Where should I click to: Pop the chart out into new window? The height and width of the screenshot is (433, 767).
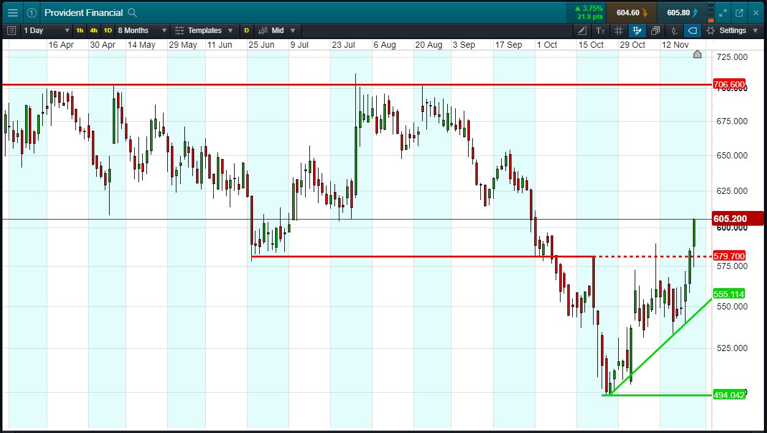[x=739, y=12]
